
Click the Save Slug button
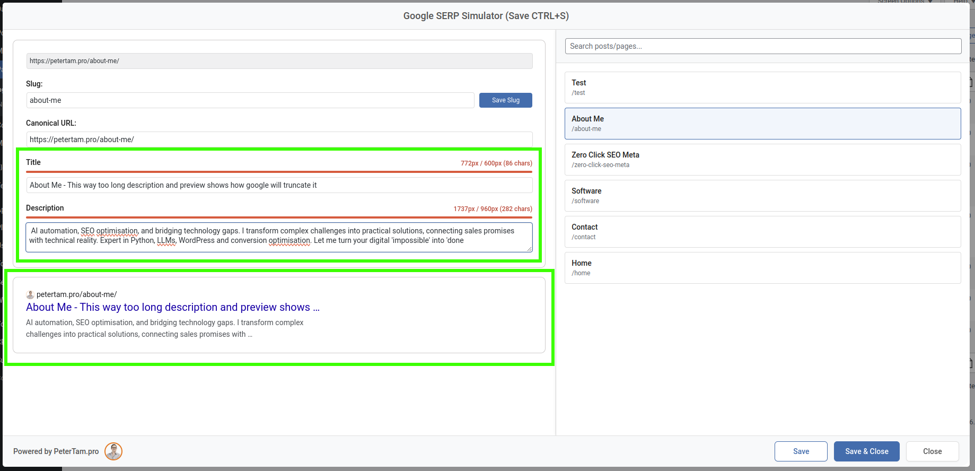505,100
